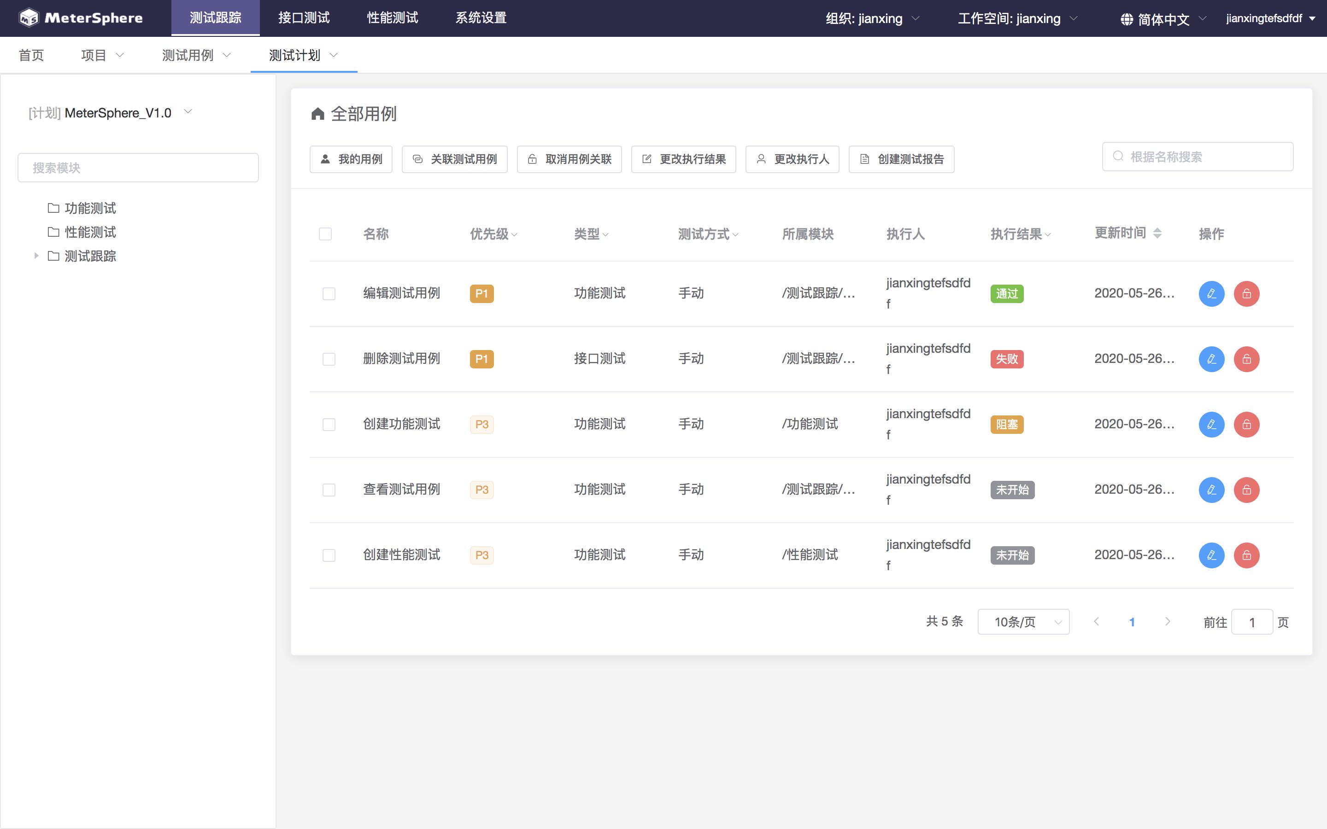Click the 失败 status tag
The width and height of the screenshot is (1327, 829).
[1007, 359]
